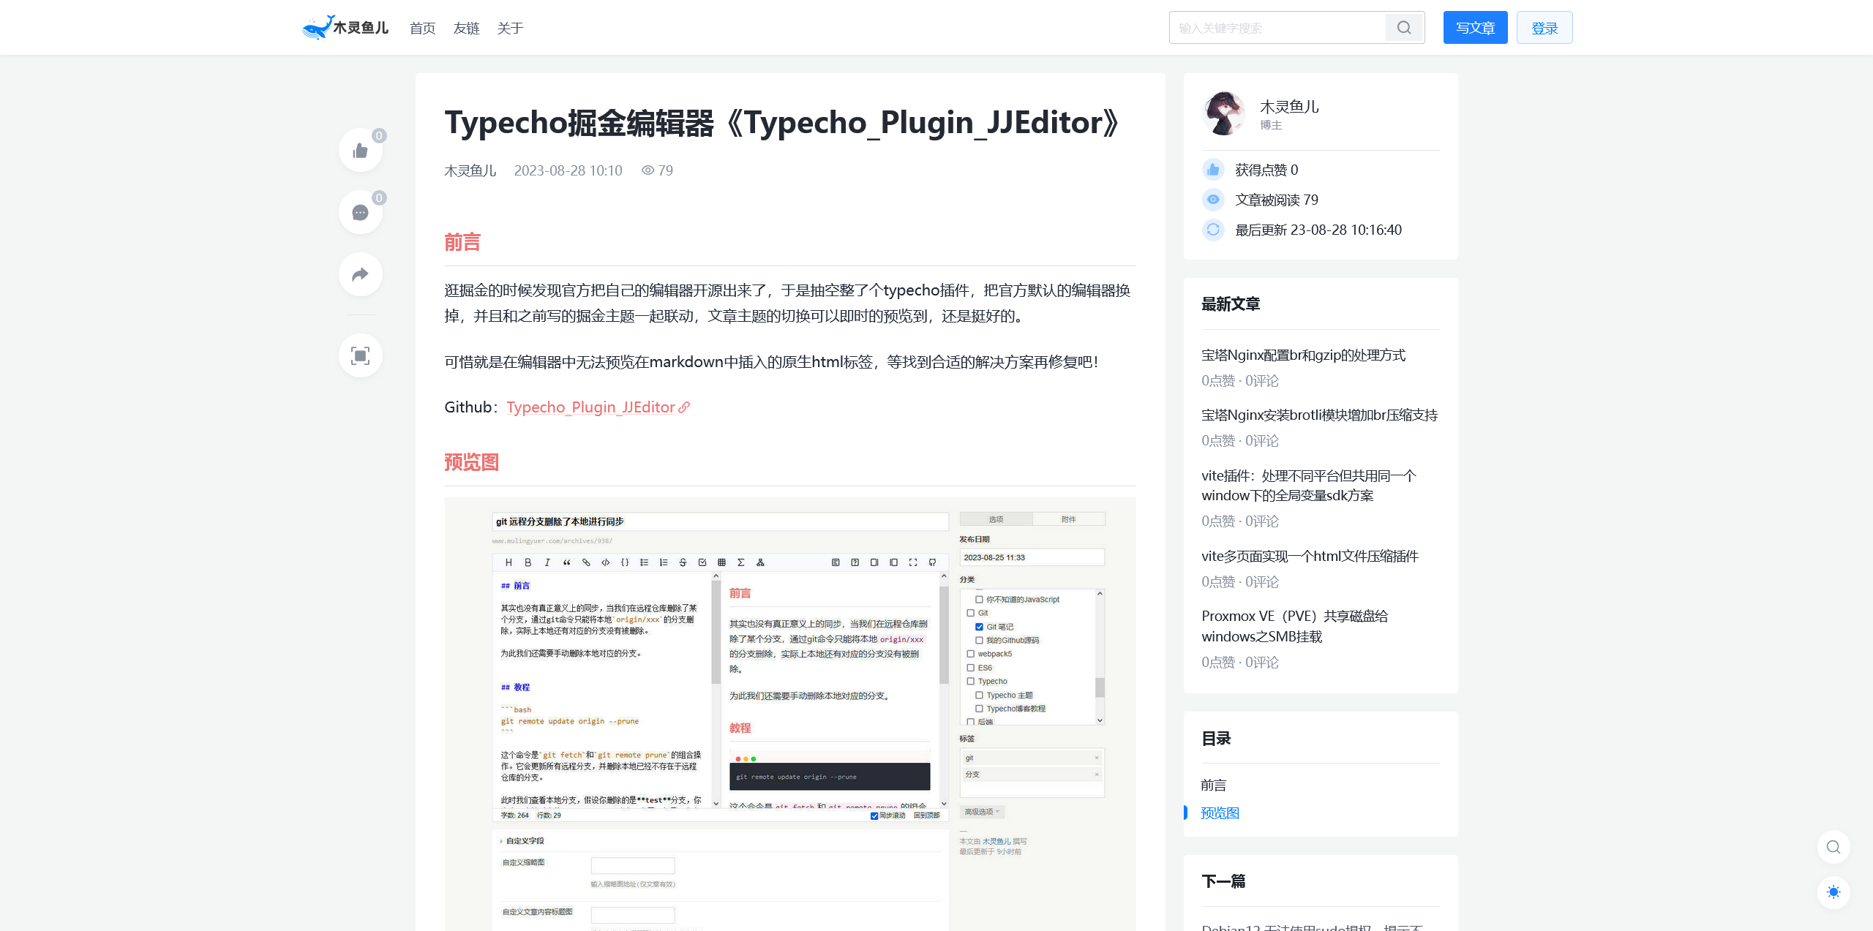Click the 写文章 button
Viewport: 1873px width, 931px height.
tap(1474, 27)
